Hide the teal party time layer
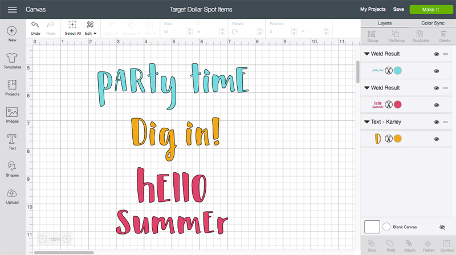 pyautogui.click(x=436, y=71)
